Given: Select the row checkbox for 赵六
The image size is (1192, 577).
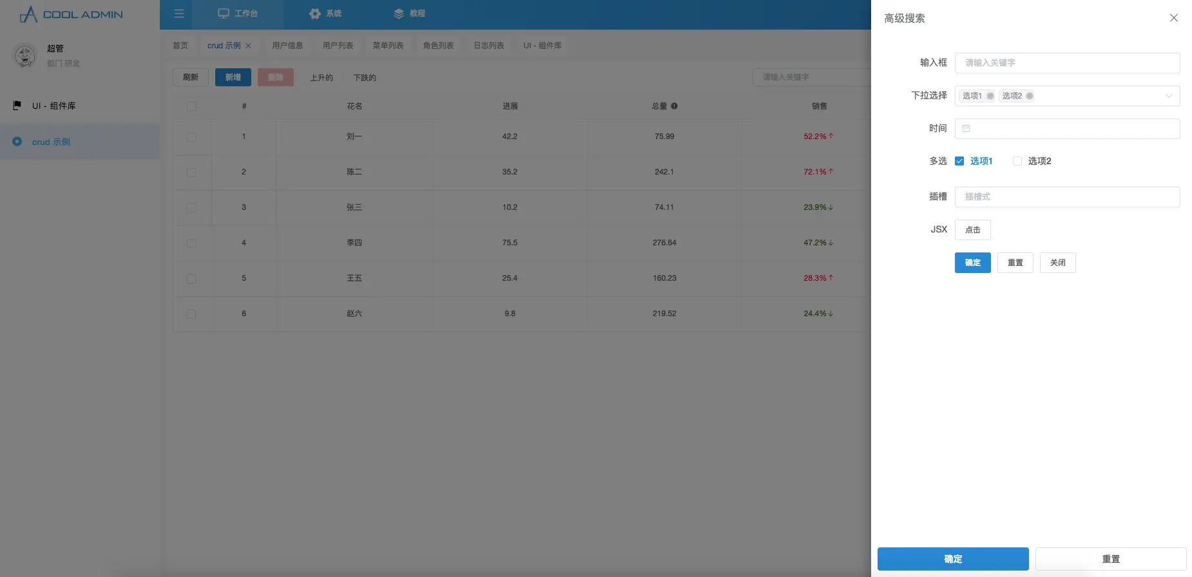Looking at the screenshot, I should 191,314.
